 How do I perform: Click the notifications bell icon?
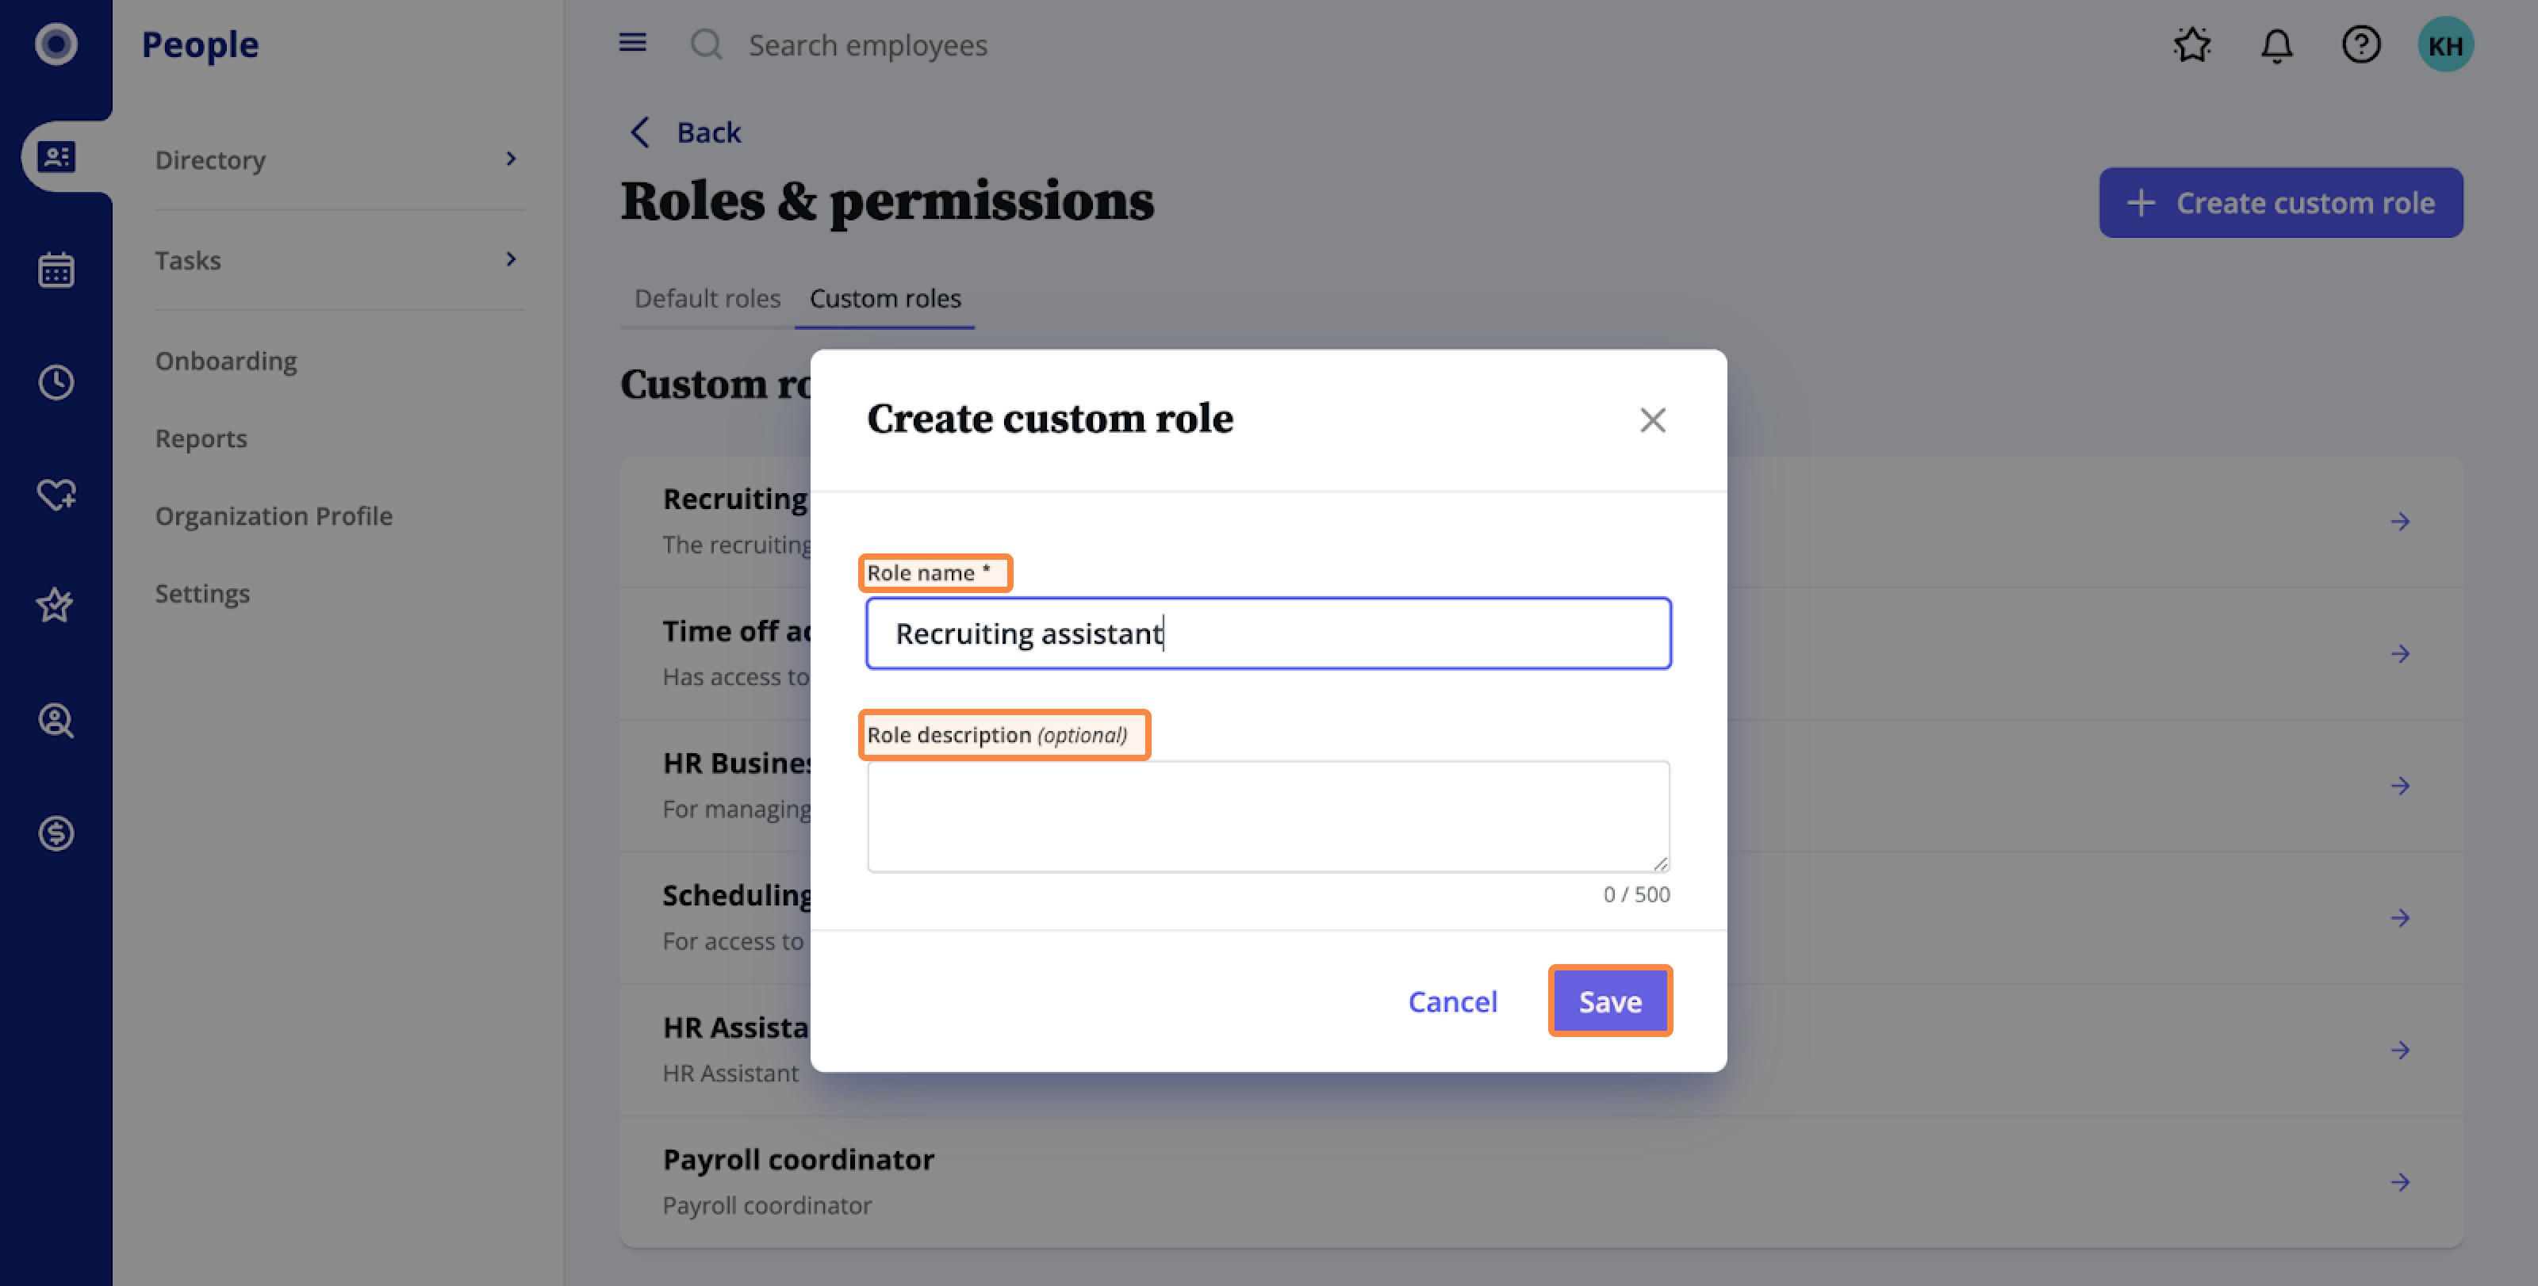point(2276,45)
